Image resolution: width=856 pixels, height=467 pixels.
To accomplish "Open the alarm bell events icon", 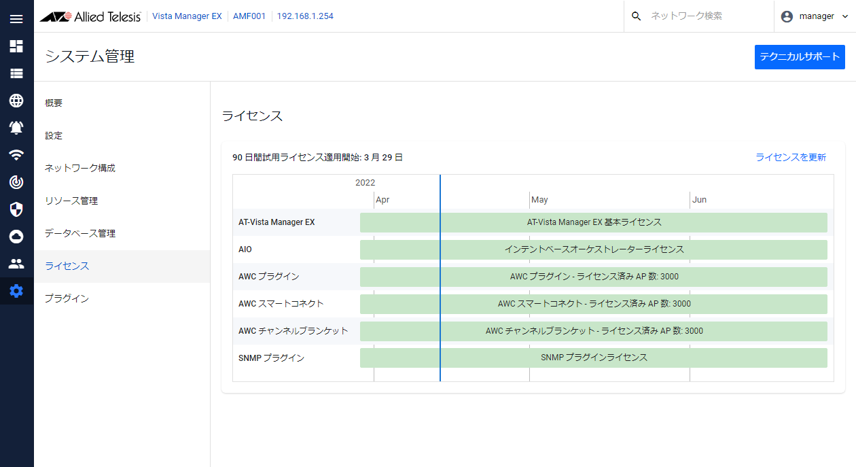I will coord(16,128).
